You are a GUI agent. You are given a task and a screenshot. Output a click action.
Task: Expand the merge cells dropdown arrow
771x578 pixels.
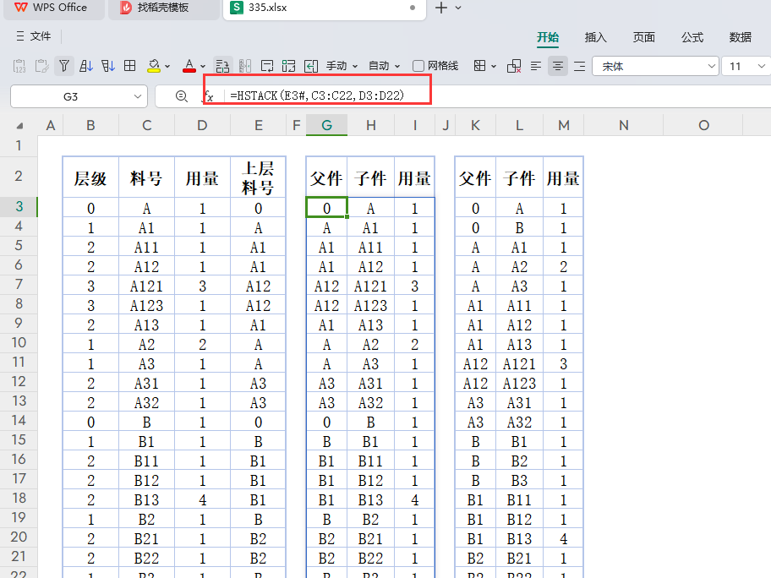494,67
